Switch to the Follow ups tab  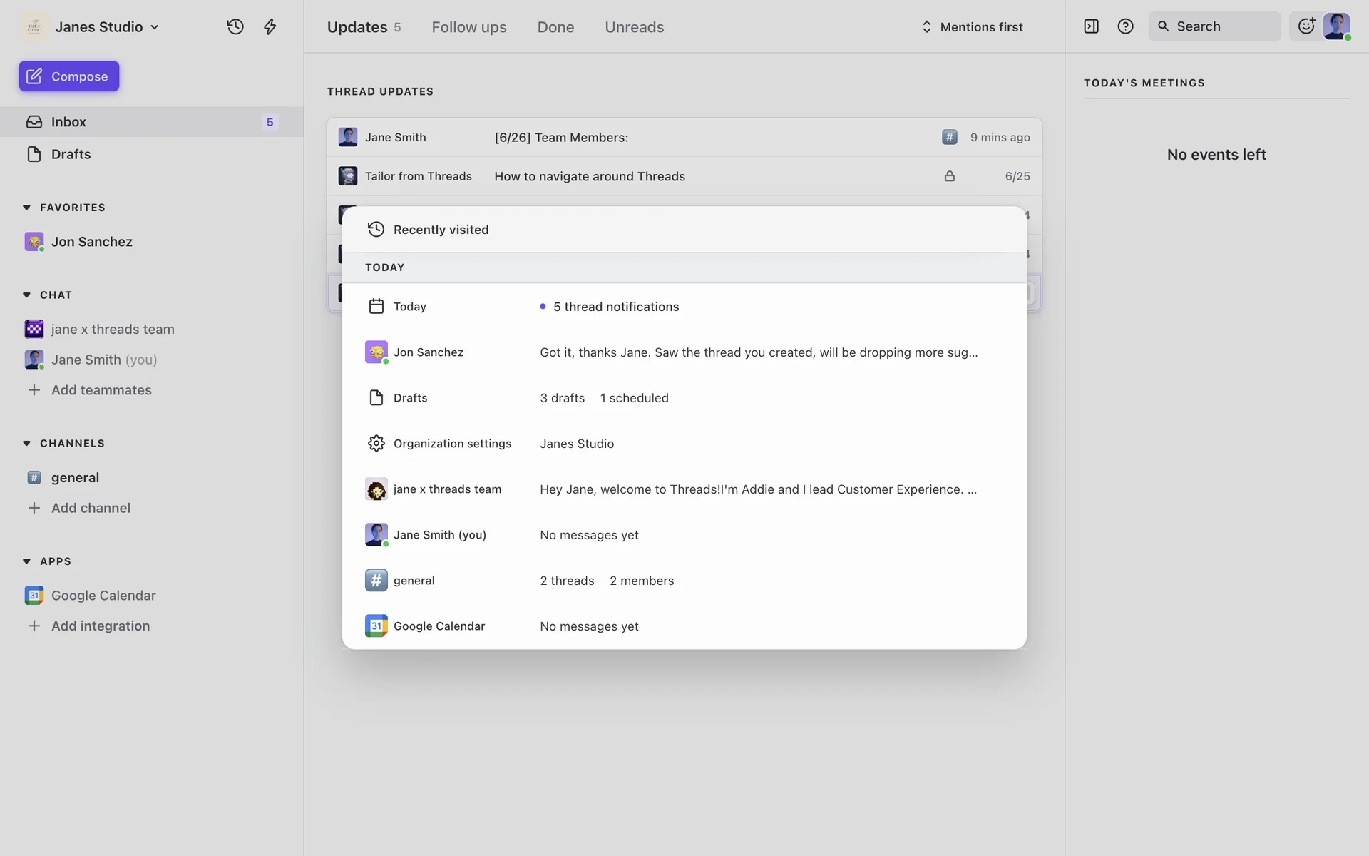tap(468, 27)
